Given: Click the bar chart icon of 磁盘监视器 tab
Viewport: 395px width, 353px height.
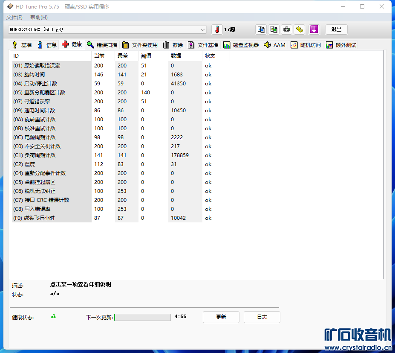Looking at the screenshot, I should 227,45.
